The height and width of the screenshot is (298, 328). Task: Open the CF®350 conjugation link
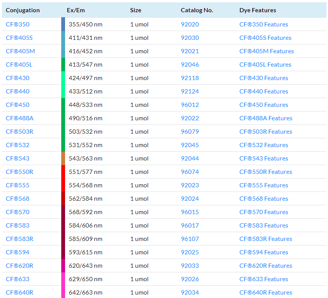point(18,24)
